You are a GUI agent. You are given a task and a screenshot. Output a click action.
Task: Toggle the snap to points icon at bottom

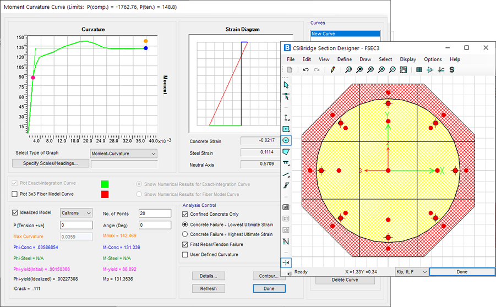[x=286, y=263]
